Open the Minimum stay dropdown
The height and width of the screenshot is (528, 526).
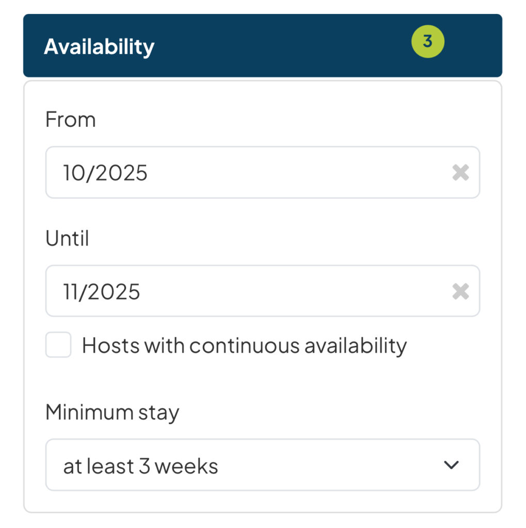pyautogui.click(x=262, y=465)
